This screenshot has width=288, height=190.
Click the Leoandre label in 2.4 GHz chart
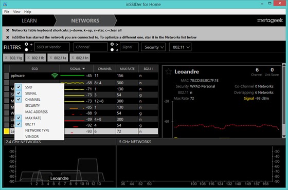pos(60,178)
